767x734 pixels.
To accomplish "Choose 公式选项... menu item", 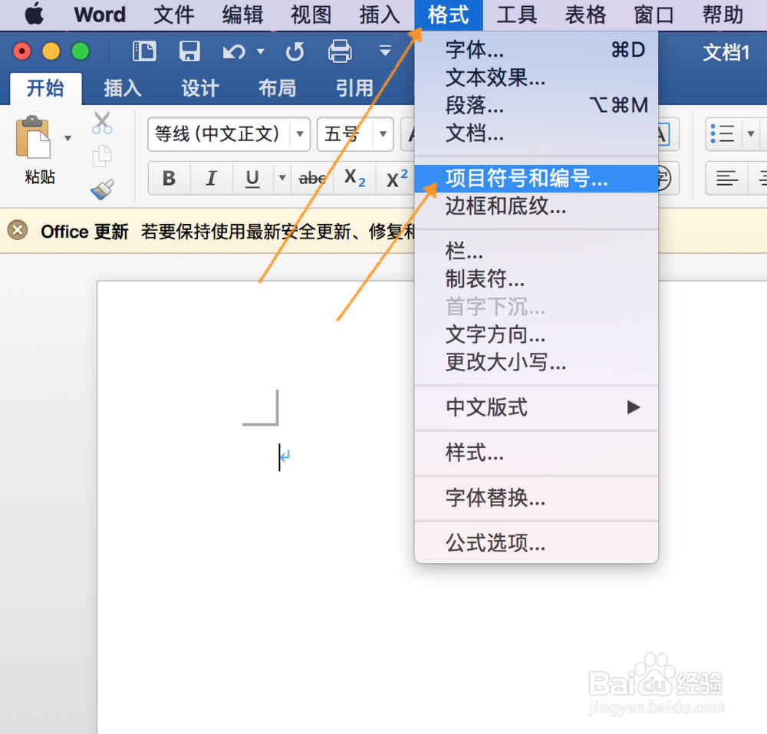I will click(x=536, y=543).
